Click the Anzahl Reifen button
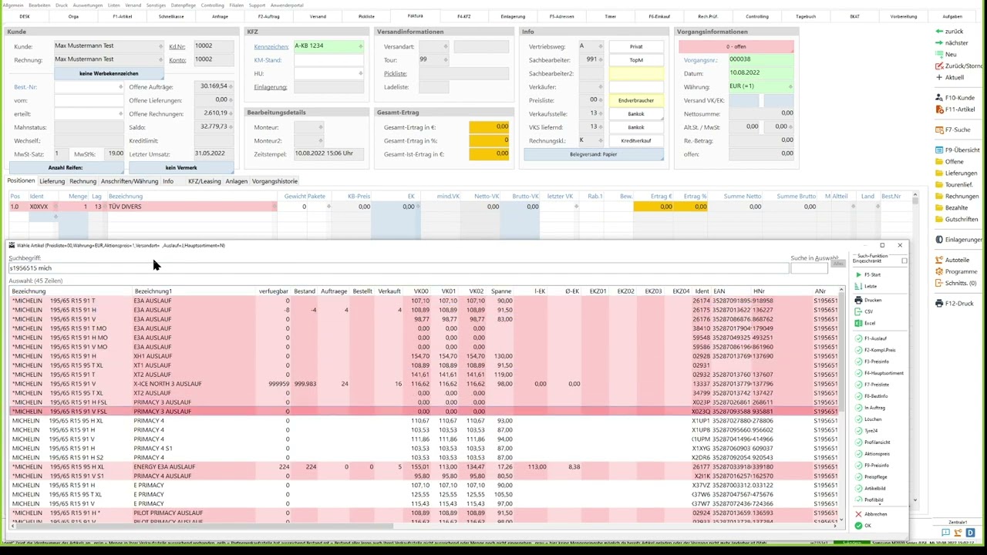The width and height of the screenshot is (987, 555). [66, 167]
